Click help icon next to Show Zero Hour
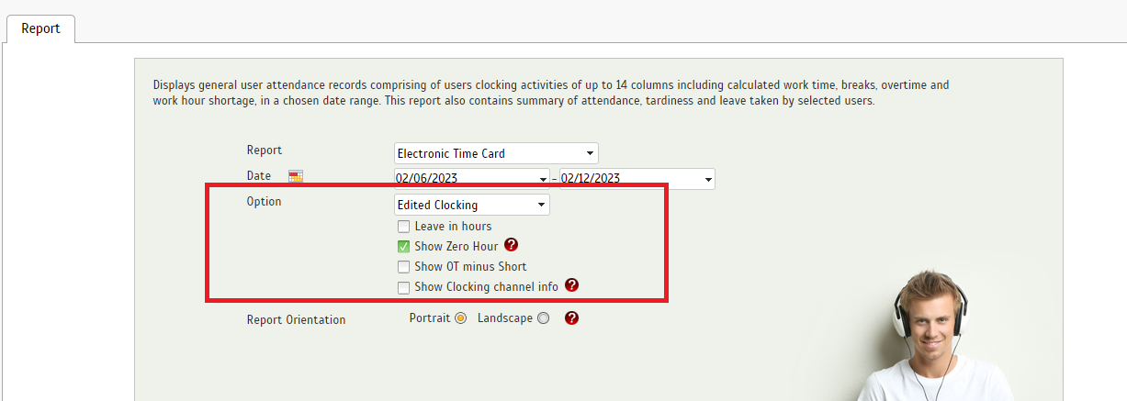Viewport: 1127px width, 401px height. coord(512,245)
